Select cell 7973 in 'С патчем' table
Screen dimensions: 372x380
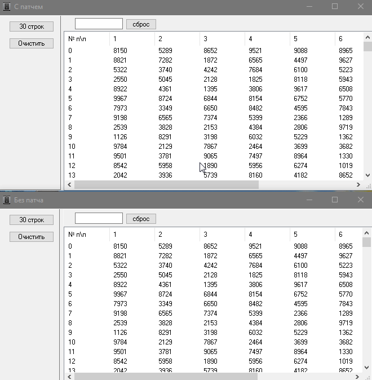pos(120,108)
